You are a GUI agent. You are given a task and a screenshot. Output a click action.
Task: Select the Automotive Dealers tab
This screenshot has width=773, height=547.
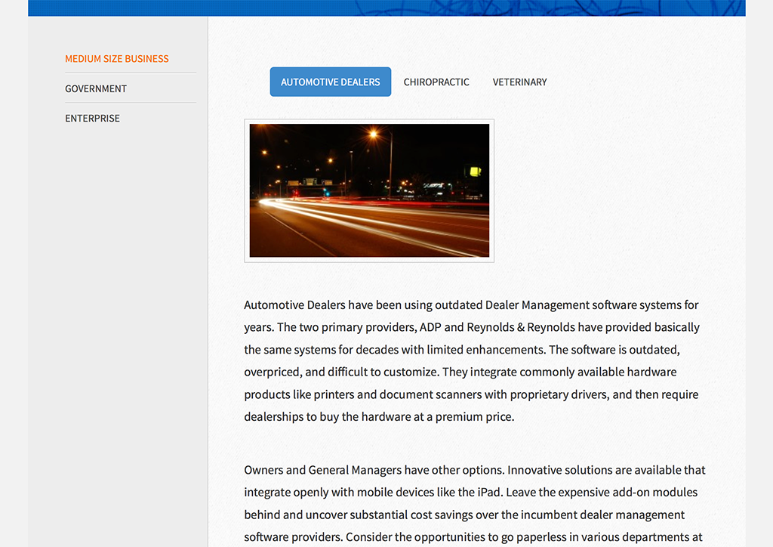pyautogui.click(x=331, y=82)
